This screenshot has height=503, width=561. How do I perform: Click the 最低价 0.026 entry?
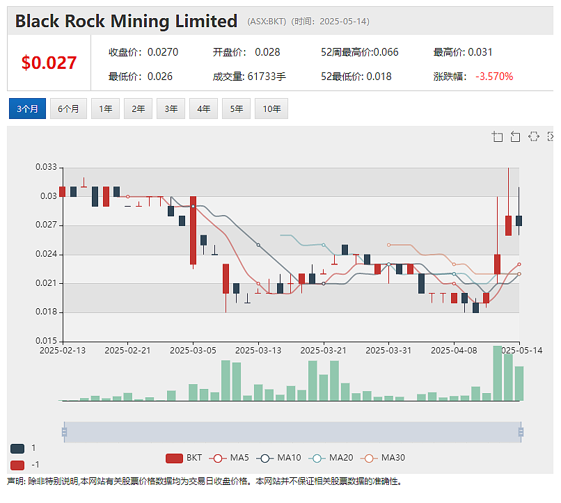(141, 77)
